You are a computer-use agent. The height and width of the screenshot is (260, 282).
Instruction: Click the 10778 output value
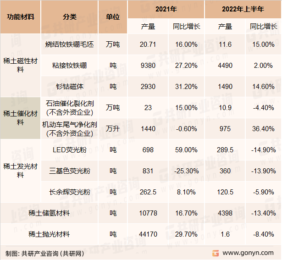tap(148, 213)
